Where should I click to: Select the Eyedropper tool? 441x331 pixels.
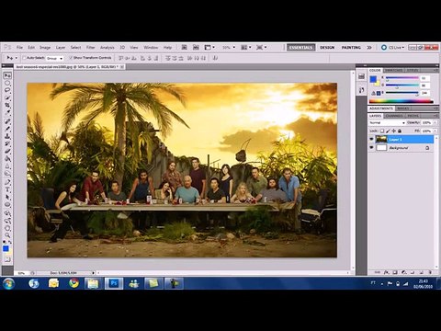(7, 113)
